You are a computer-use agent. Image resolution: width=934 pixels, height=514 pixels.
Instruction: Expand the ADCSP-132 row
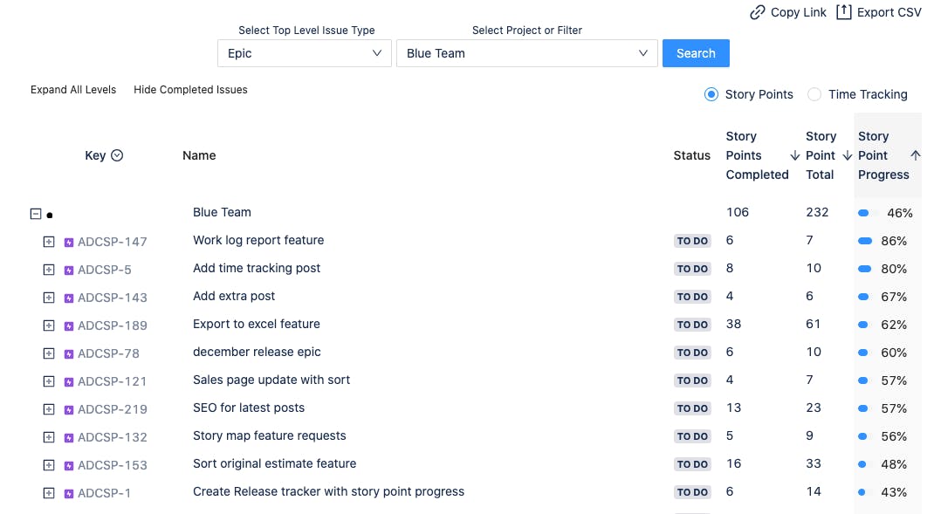click(49, 437)
